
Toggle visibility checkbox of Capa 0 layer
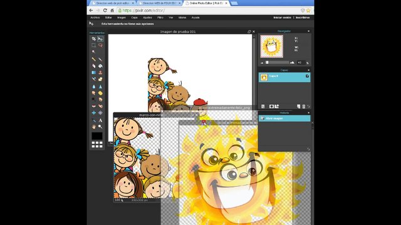pyautogui.click(x=307, y=76)
